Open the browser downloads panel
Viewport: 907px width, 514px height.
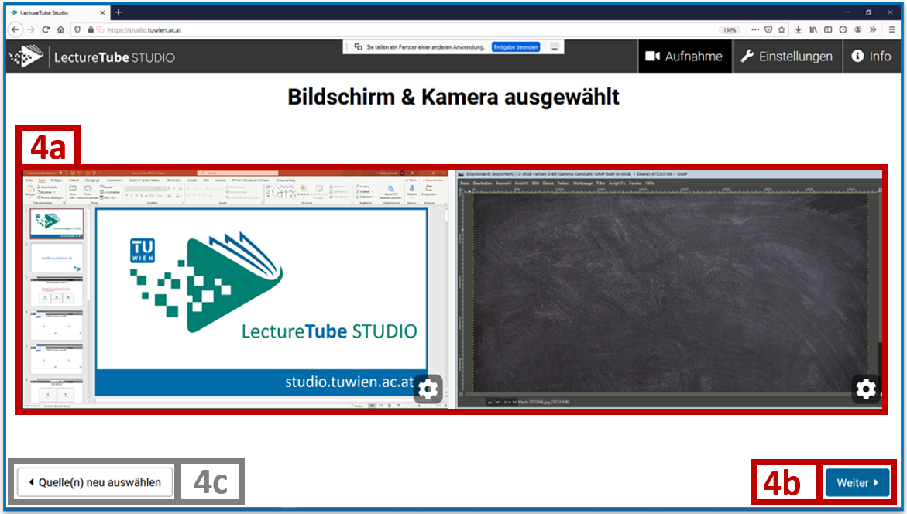[799, 29]
